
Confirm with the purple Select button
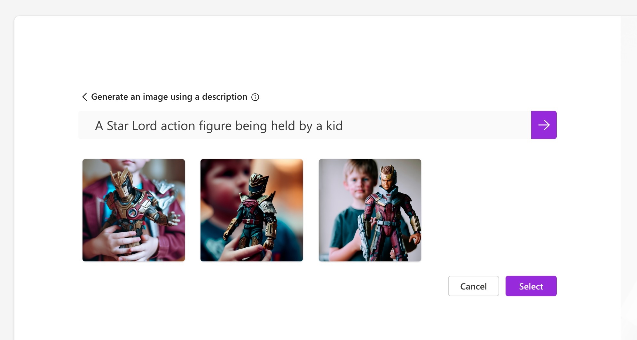coord(531,286)
